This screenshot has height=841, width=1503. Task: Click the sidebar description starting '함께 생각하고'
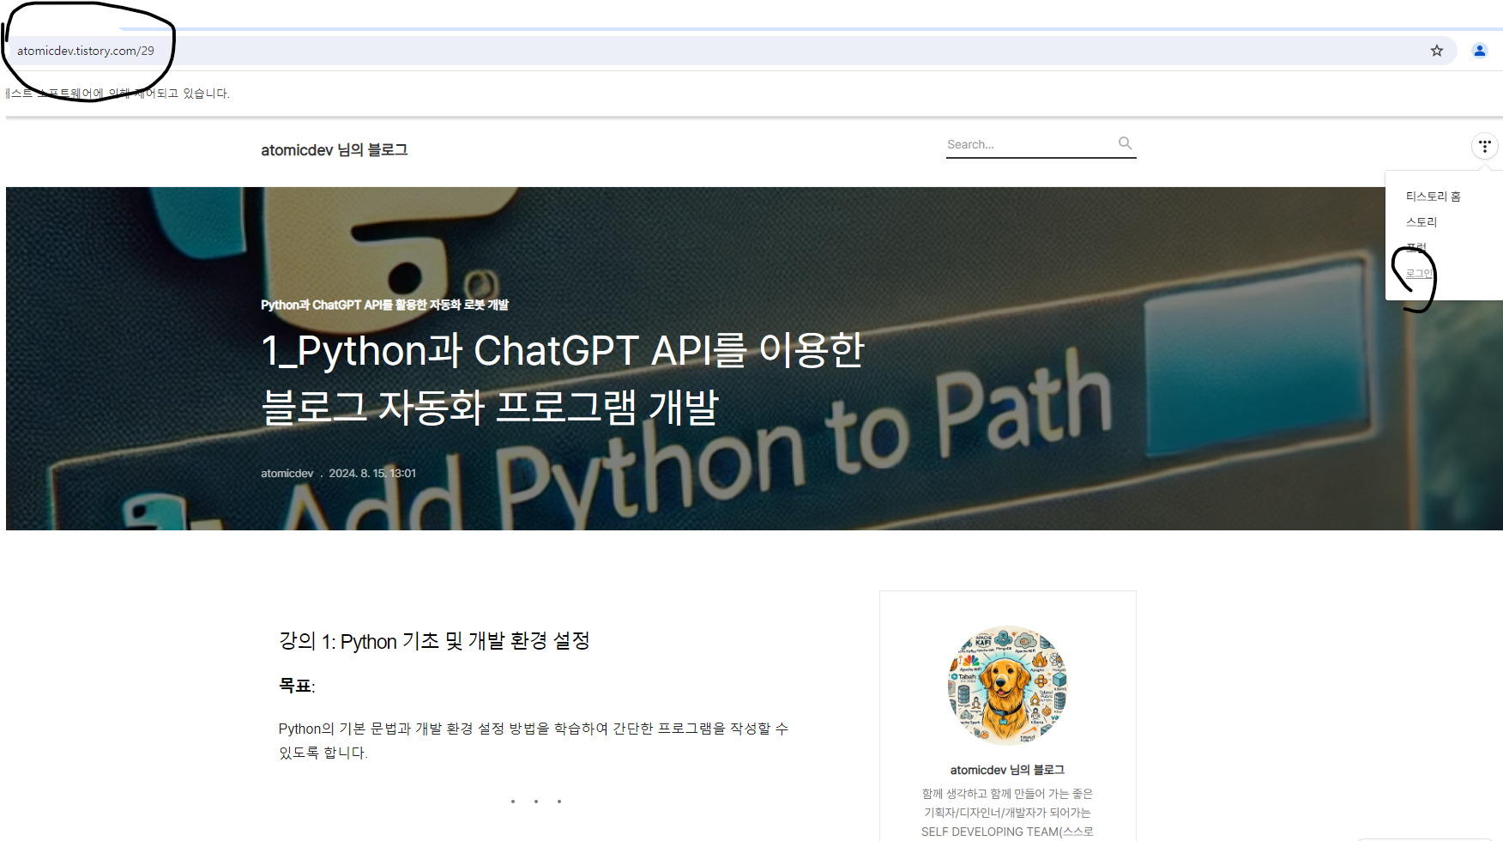(1007, 813)
